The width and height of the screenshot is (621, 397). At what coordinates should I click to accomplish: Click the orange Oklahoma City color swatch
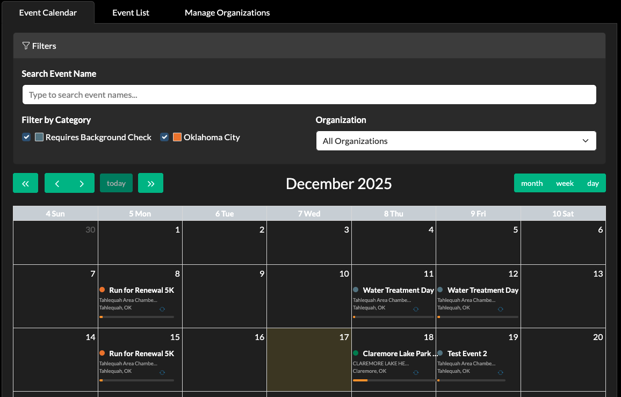[x=177, y=137]
